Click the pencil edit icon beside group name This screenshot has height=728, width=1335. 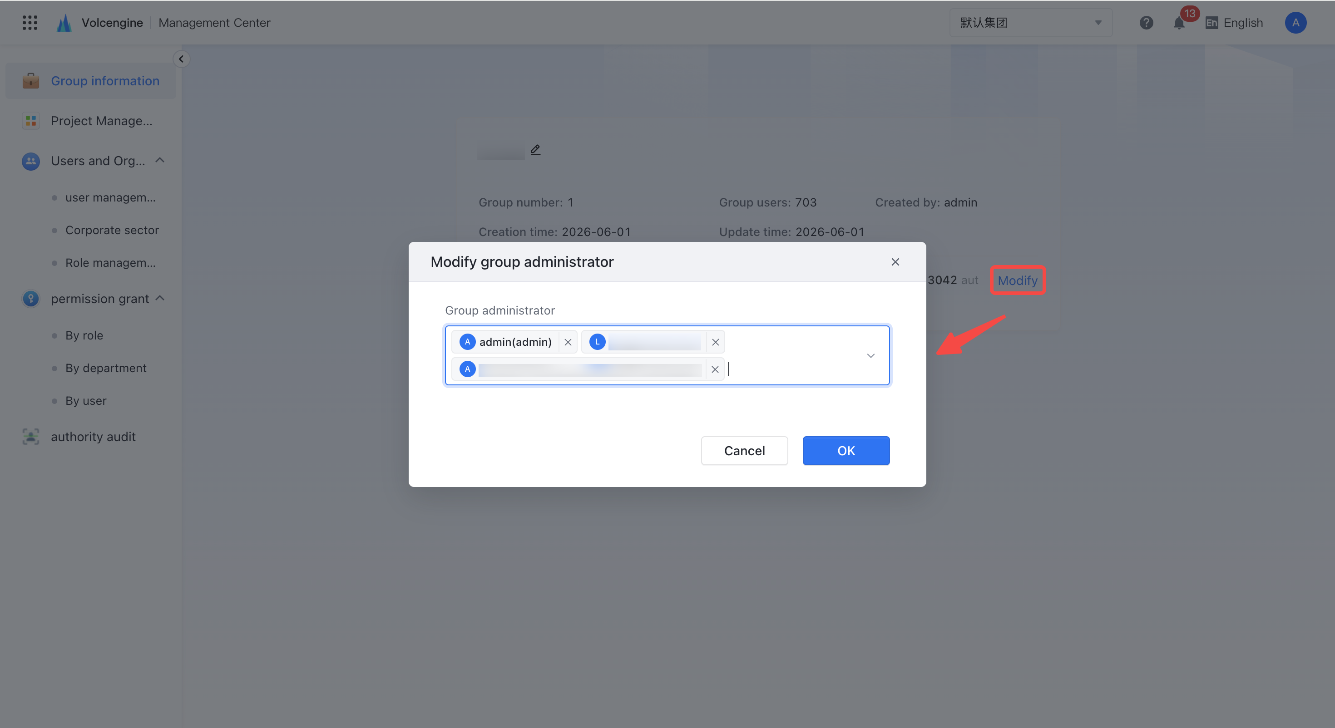pyautogui.click(x=535, y=150)
